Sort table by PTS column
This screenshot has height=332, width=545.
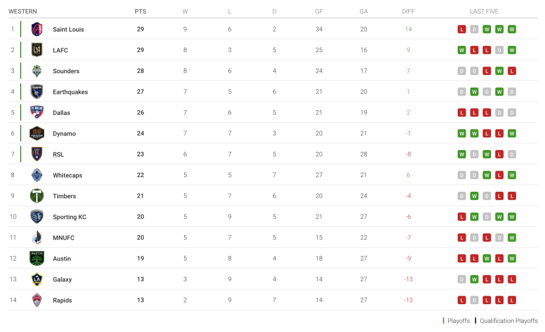[140, 11]
